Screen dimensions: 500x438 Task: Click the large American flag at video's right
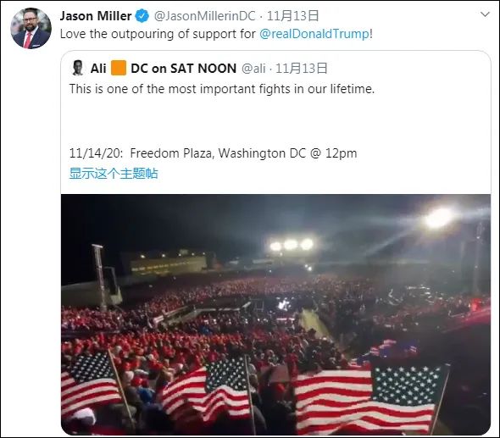click(369, 400)
